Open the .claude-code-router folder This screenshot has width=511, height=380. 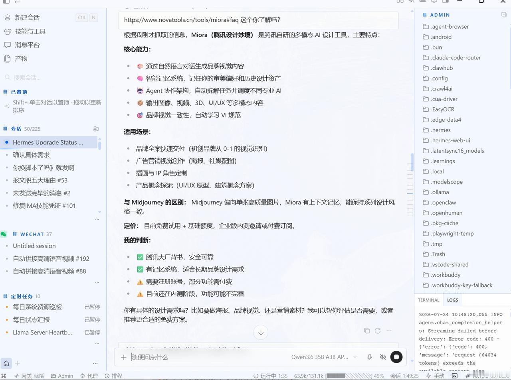(456, 57)
